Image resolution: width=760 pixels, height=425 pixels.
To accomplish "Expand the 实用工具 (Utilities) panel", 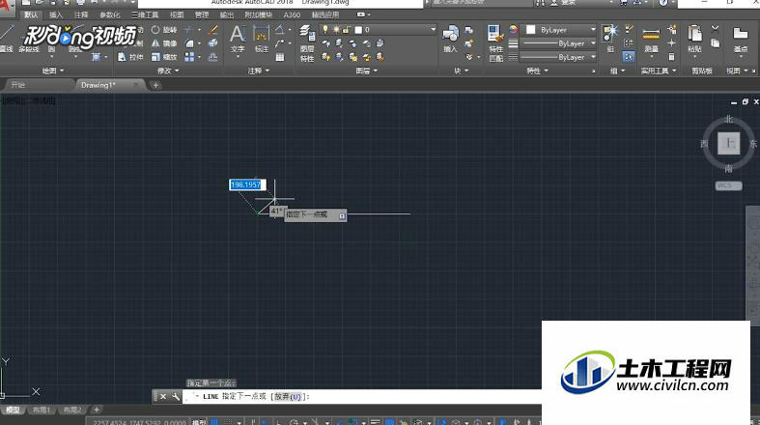I will coord(659,71).
